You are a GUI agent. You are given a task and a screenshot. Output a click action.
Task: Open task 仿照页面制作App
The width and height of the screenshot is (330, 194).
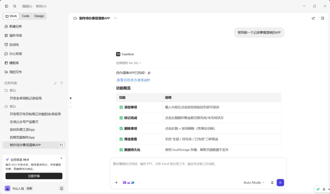tap(22, 137)
